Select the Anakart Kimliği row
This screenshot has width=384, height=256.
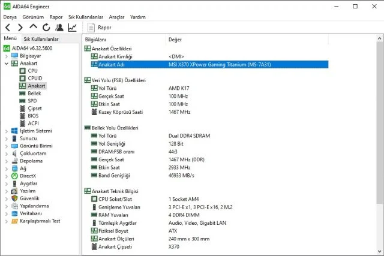click(x=209, y=56)
